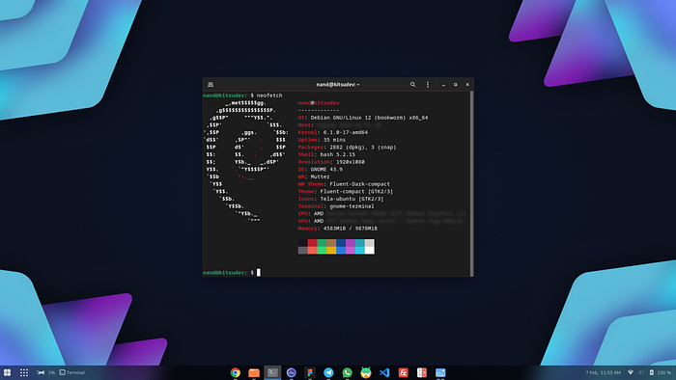
Task: Open the orange Files folder icon
Action: (254, 372)
